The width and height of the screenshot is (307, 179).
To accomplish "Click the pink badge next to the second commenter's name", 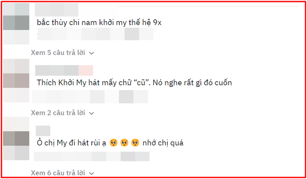I will coord(86,70).
